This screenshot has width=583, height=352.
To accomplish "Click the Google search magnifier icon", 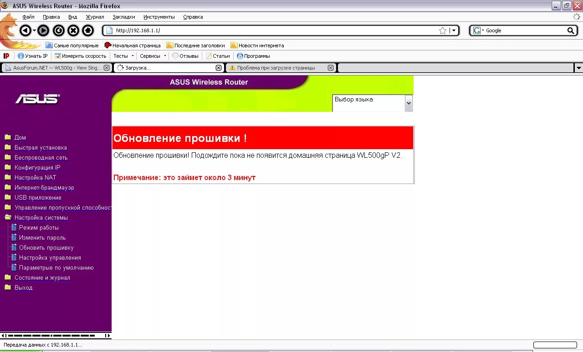I will pos(571,30).
